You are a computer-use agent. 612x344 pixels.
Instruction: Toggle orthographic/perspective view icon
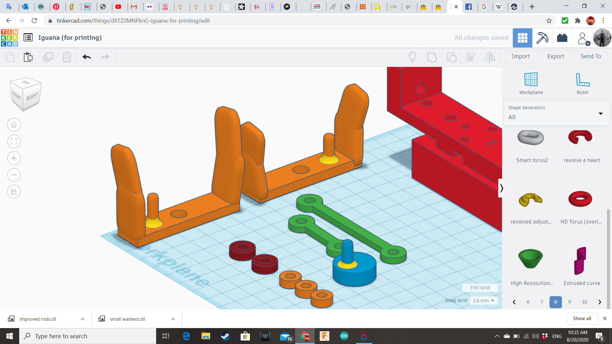pos(14,192)
